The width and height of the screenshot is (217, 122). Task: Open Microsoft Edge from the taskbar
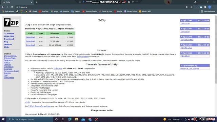[70, 119]
